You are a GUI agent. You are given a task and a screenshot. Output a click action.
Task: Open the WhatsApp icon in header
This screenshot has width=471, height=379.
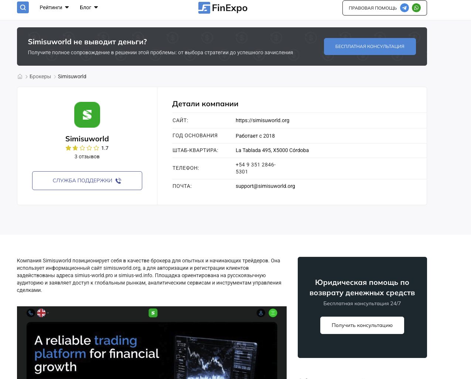416,8
